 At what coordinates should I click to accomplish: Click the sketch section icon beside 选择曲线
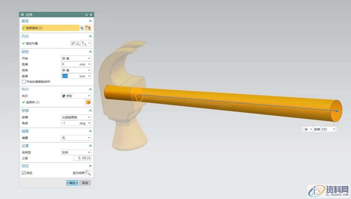click(x=82, y=28)
